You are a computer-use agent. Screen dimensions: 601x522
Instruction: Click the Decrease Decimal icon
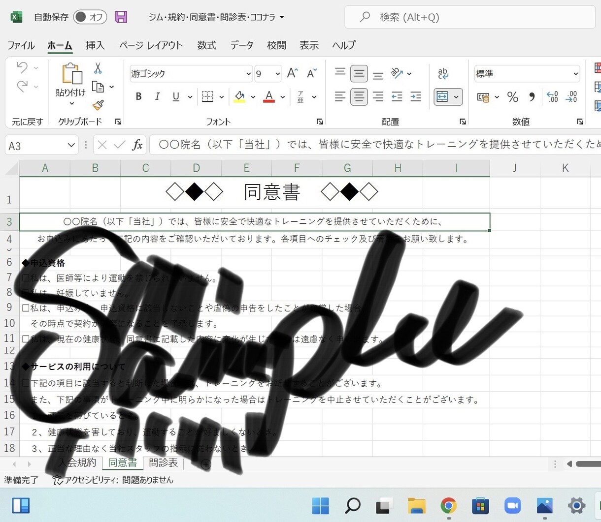[571, 97]
